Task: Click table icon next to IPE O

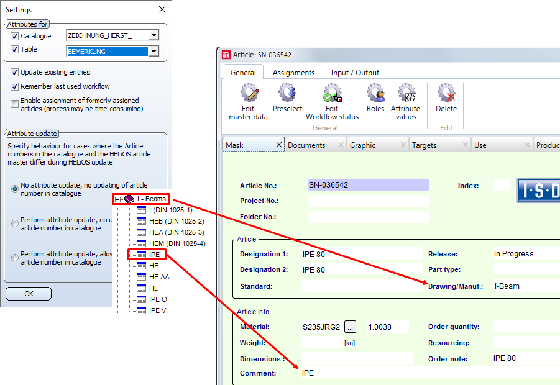Action: (x=142, y=299)
